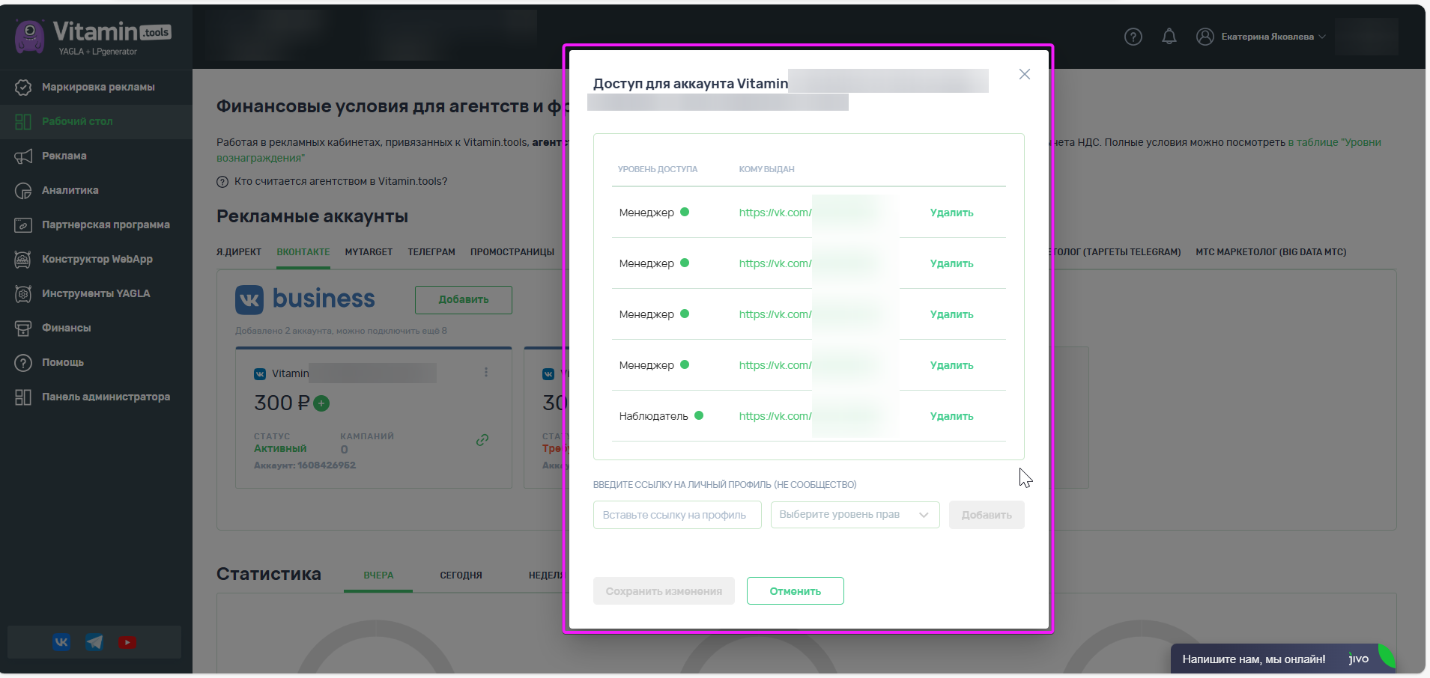Click the Финансы icon in sidebar
This screenshot has height=678, width=1430.
pyautogui.click(x=23, y=329)
